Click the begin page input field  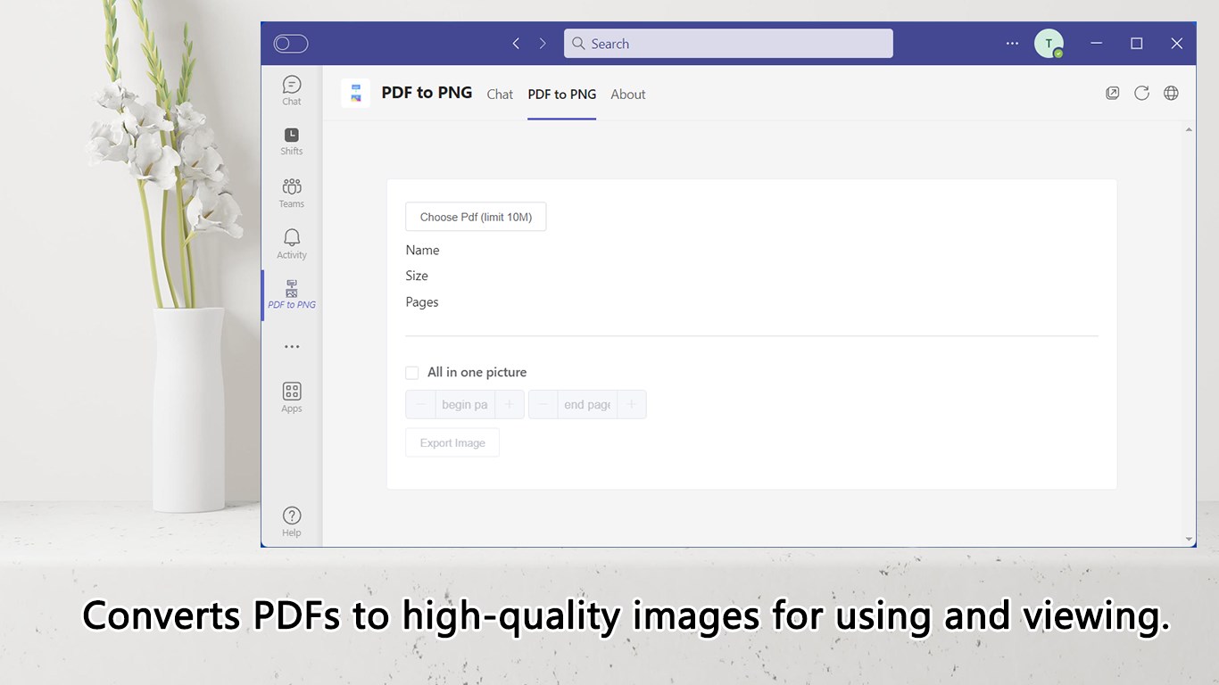tap(465, 404)
